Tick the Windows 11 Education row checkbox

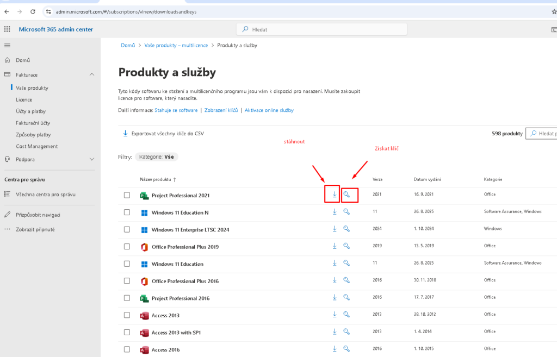[127, 264]
